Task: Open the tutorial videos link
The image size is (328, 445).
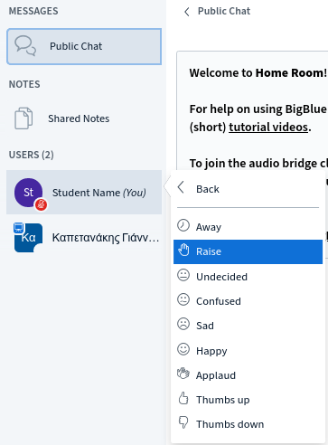Action: point(268,127)
